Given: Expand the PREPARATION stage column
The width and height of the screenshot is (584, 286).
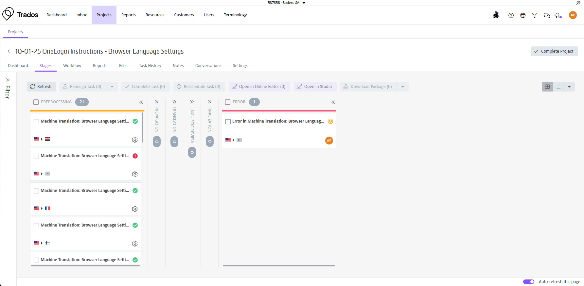Looking at the screenshot, I should (x=157, y=102).
